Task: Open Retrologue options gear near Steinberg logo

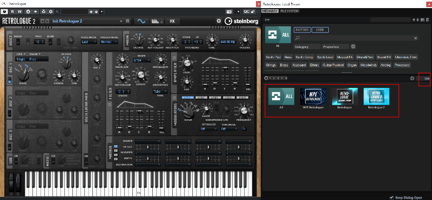Action: [219, 21]
